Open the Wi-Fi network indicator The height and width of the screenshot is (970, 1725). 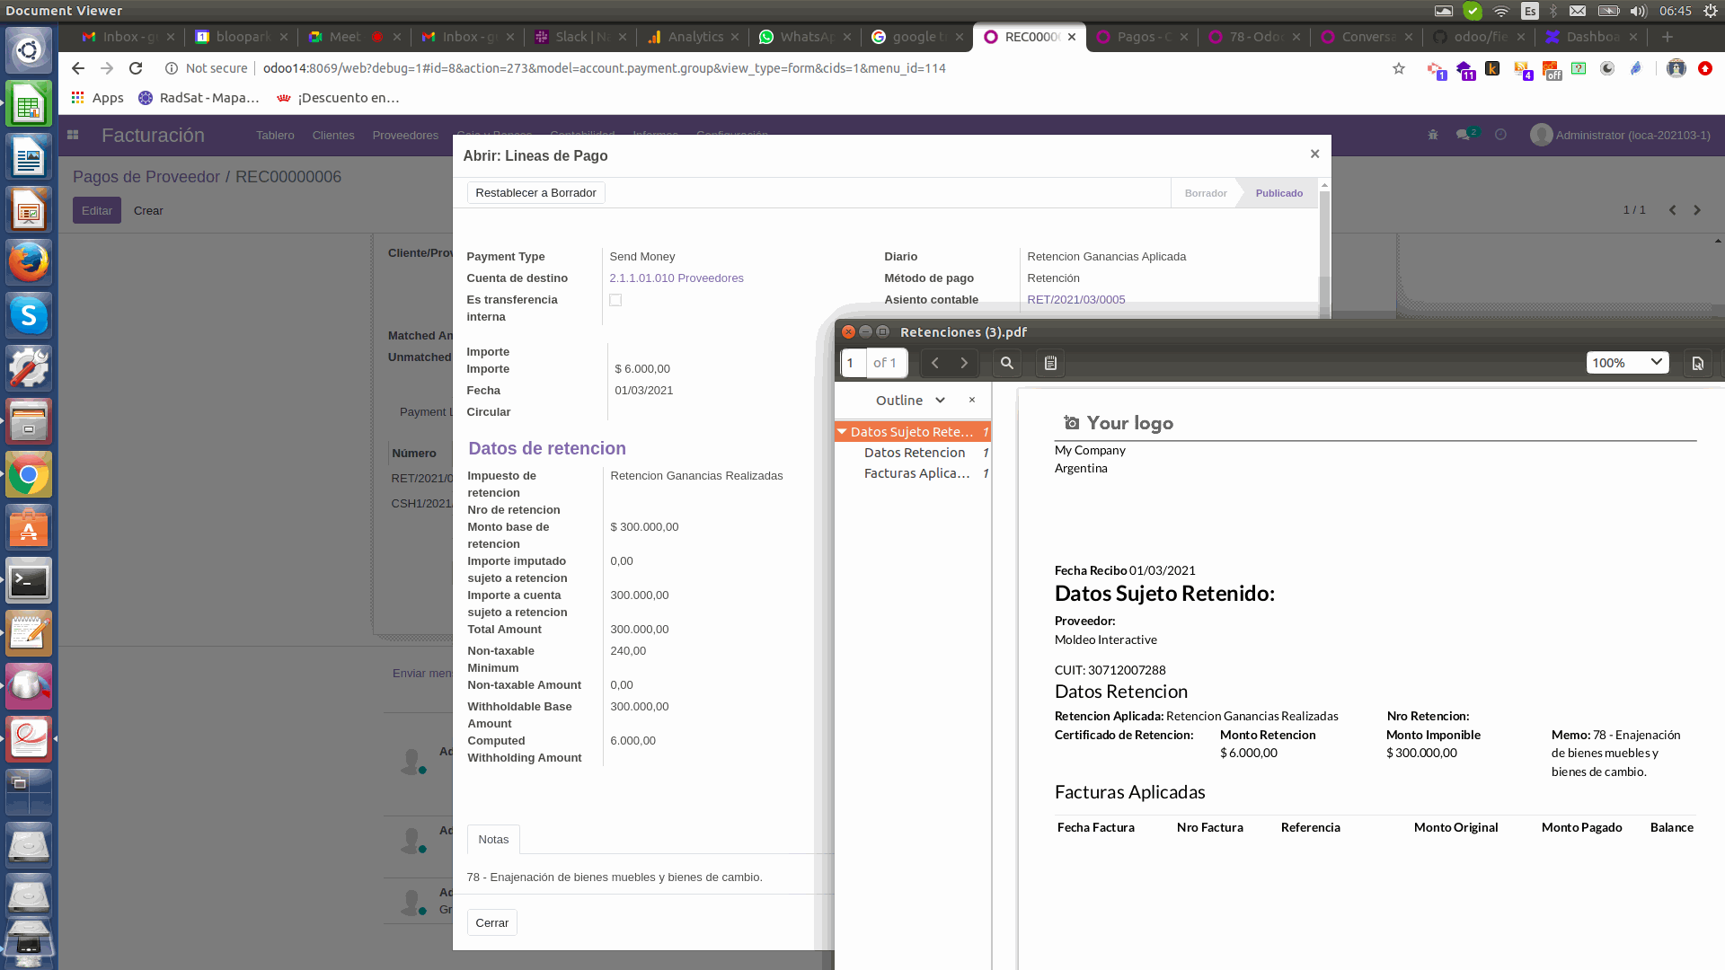click(1501, 11)
